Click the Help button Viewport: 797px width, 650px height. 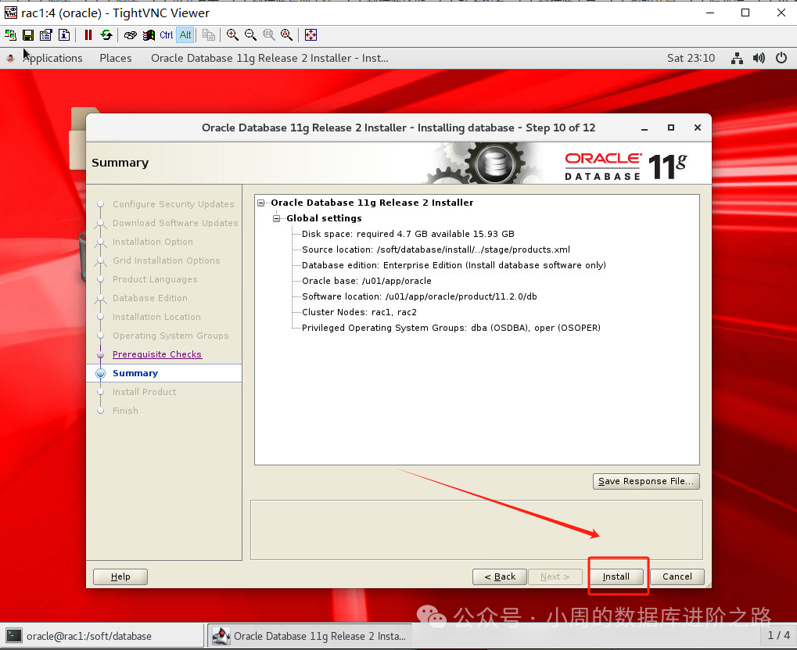click(x=120, y=576)
